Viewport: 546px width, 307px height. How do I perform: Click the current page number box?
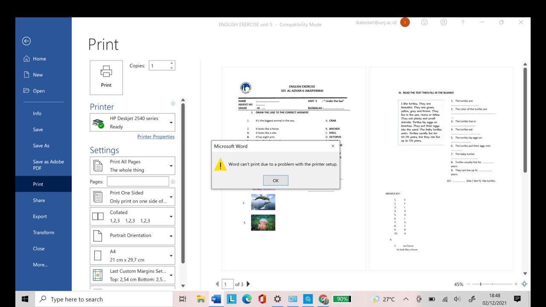tap(228, 284)
